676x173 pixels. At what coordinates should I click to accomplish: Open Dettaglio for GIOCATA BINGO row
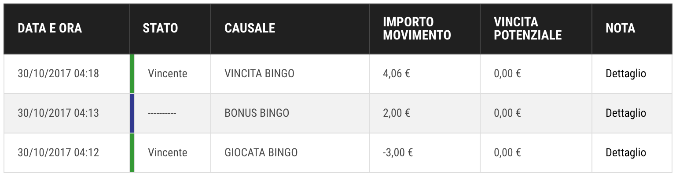click(x=625, y=153)
